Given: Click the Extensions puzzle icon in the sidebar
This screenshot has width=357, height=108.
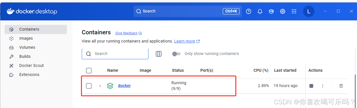Looking at the screenshot, I should [x=11, y=75].
